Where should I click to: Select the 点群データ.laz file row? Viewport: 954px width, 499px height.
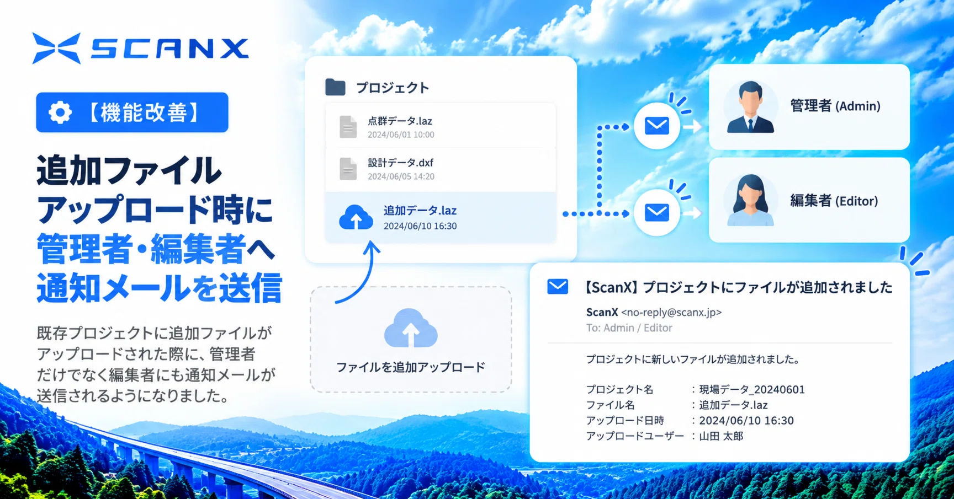pos(441,126)
